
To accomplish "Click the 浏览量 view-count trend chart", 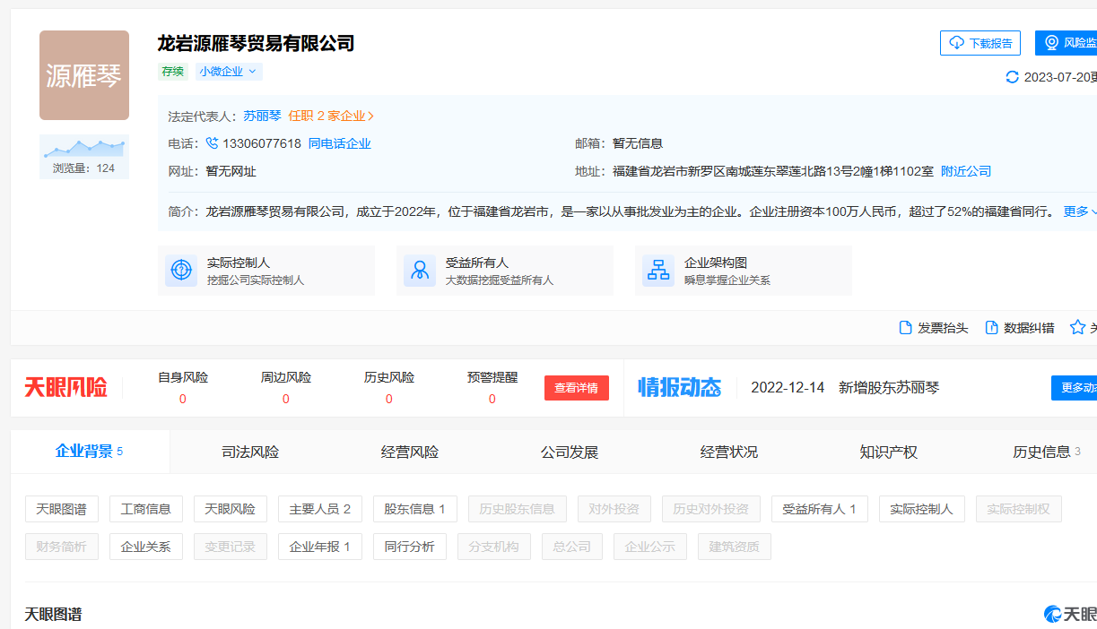I will click(84, 148).
